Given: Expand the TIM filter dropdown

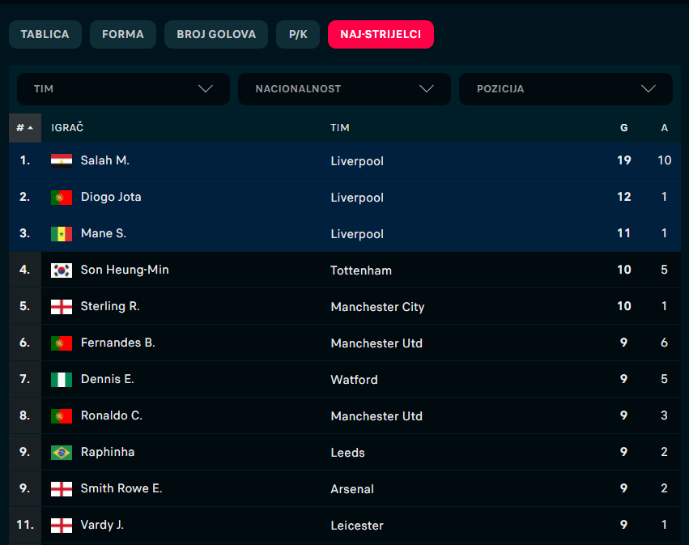Looking at the screenshot, I should pos(124,89).
